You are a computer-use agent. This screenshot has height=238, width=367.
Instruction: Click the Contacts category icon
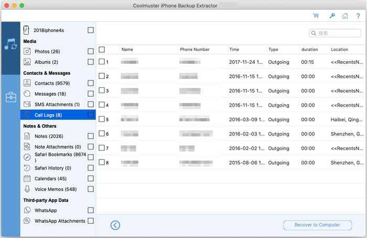[27, 83]
